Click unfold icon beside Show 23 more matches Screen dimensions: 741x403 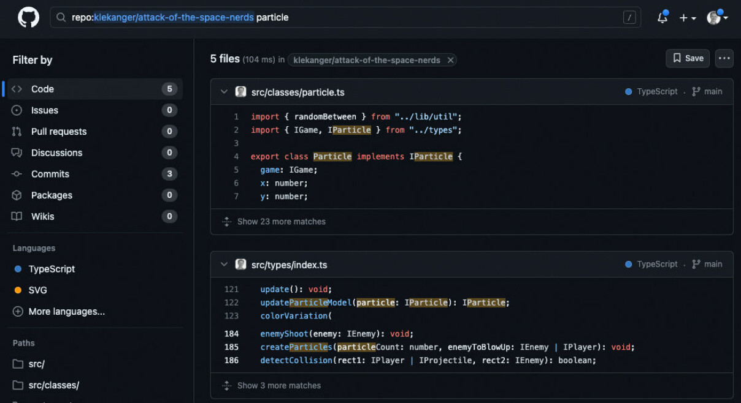pos(226,222)
